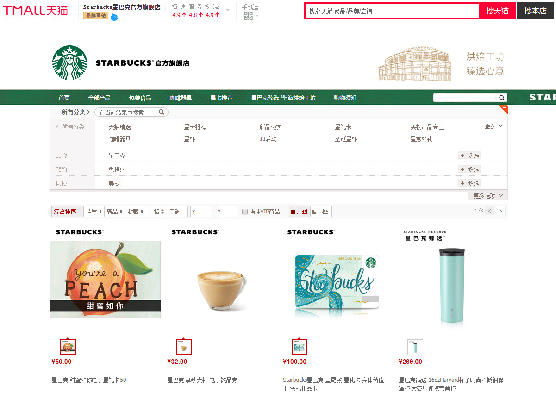556x399 pixels.
Task: Expand 所有分类 tree arrow
Action: [57, 126]
